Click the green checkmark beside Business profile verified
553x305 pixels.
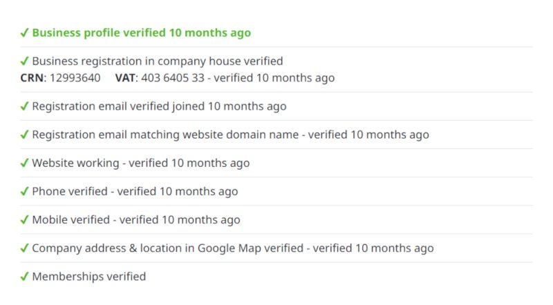[x=24, y=32]
